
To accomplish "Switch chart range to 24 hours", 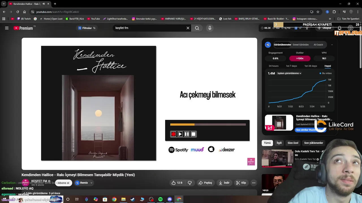I will pyautogui.click(x=273, y=66).
